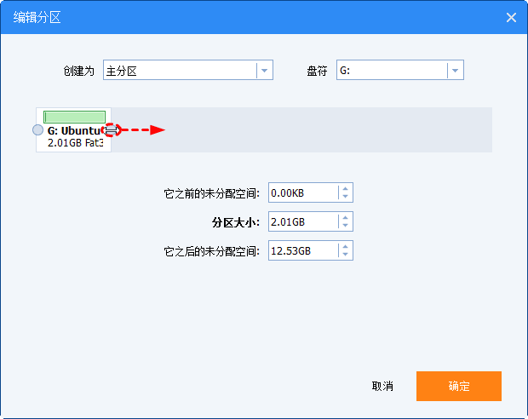528x419 pixels.
Task: Close the 编辑分区 dialog window
Action: (x=511, y=17)
